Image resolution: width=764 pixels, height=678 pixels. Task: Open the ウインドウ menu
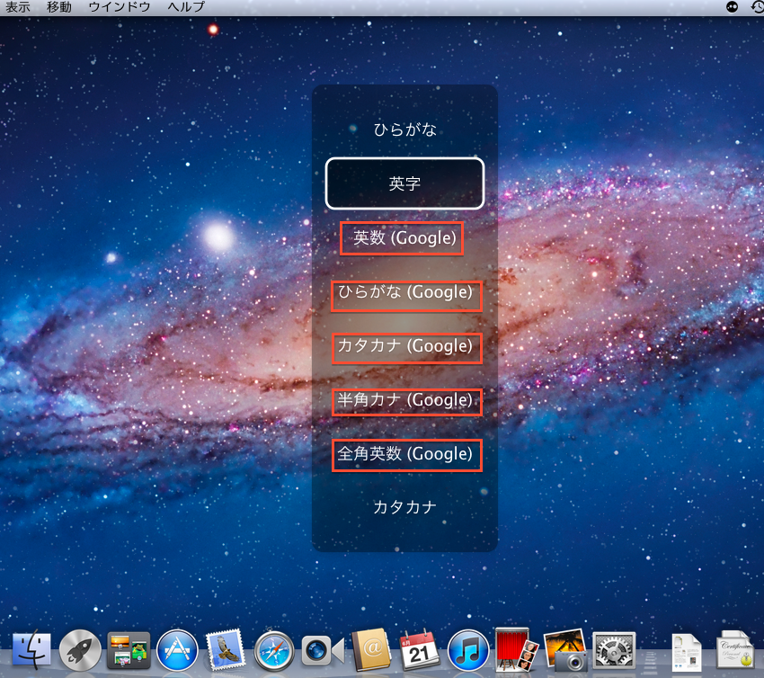pyautogui.click(x=120, y=7)
